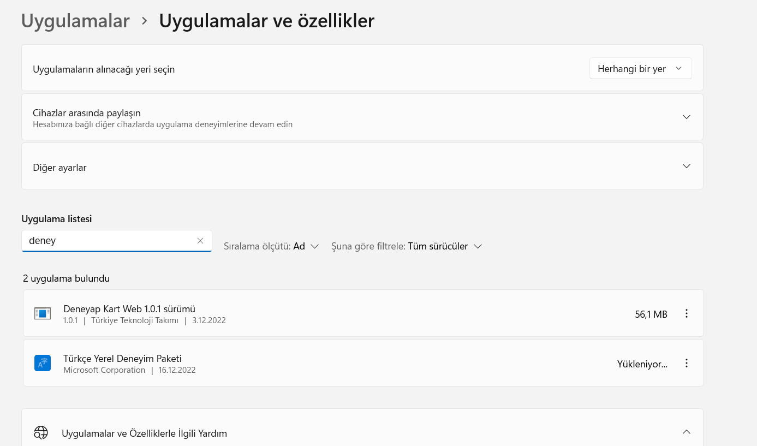
Task: Click Türkiye Teknoloji Takımı publisher text
Action: point(135,320)
